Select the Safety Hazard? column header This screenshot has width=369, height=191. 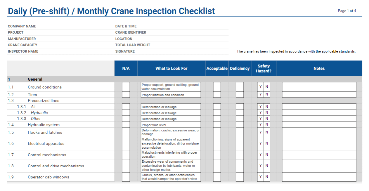(264, 68)
